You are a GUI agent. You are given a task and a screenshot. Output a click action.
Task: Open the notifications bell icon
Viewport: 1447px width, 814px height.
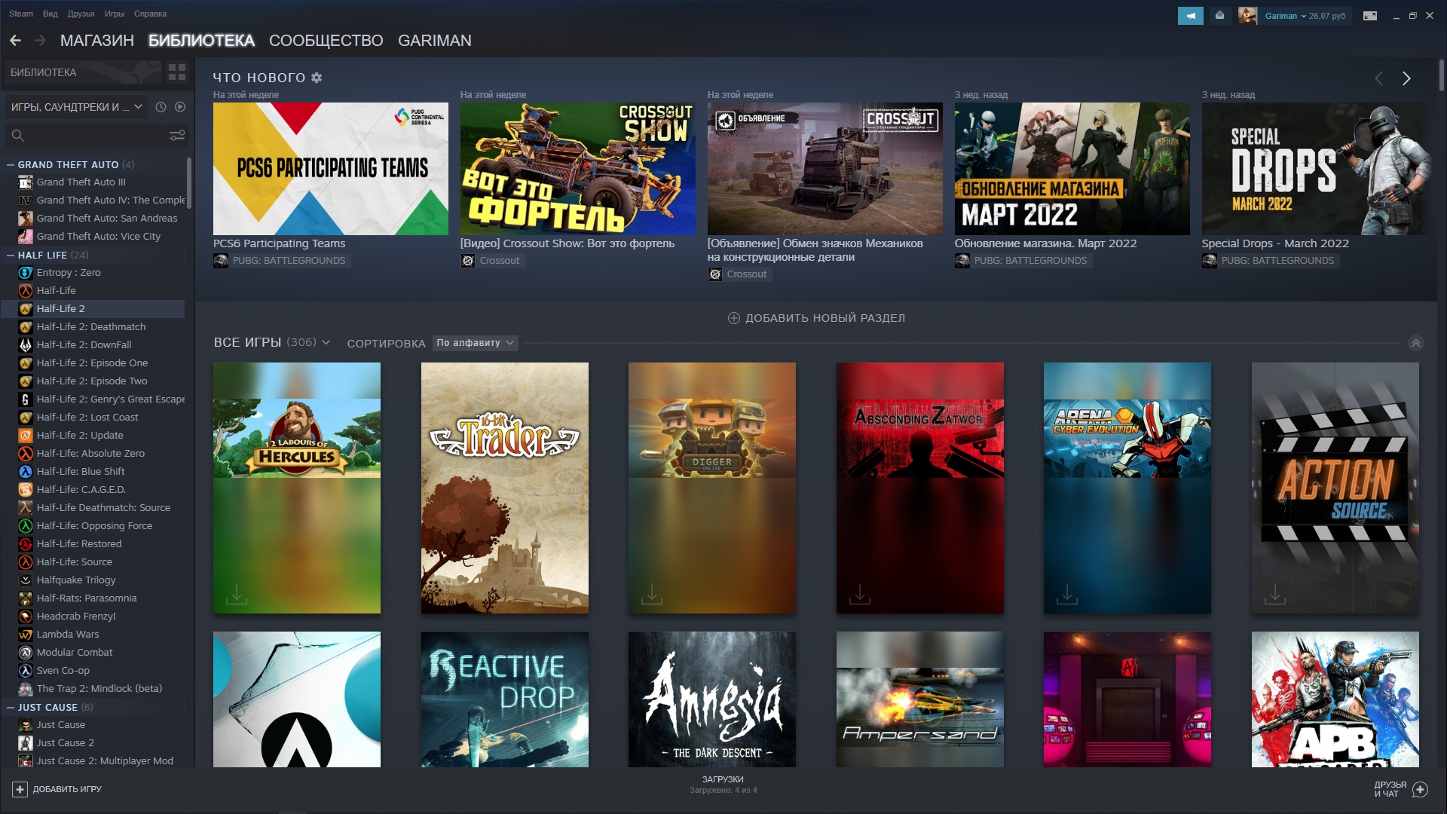1219,16
